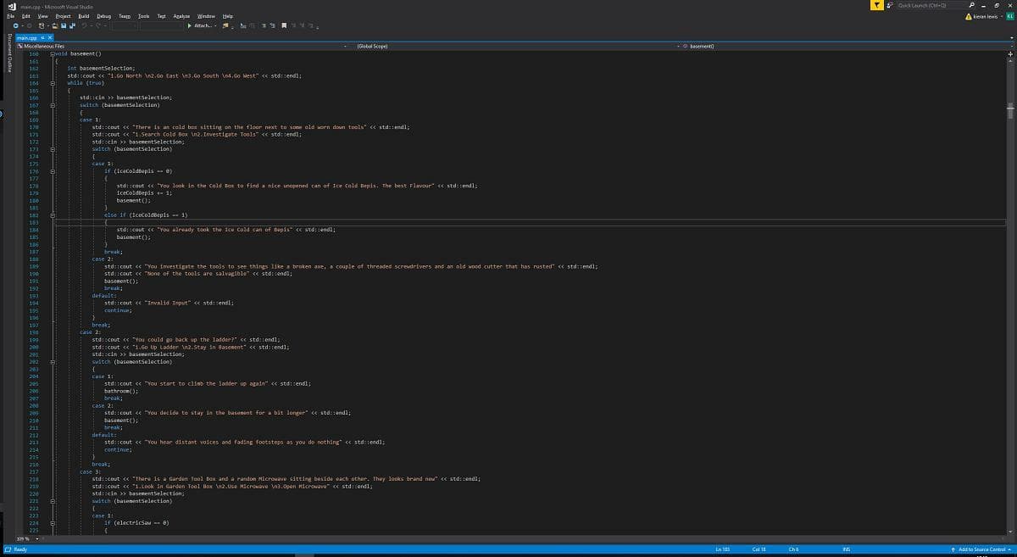Open the Window menu
1017x557 pixels.
pos(206,16)
